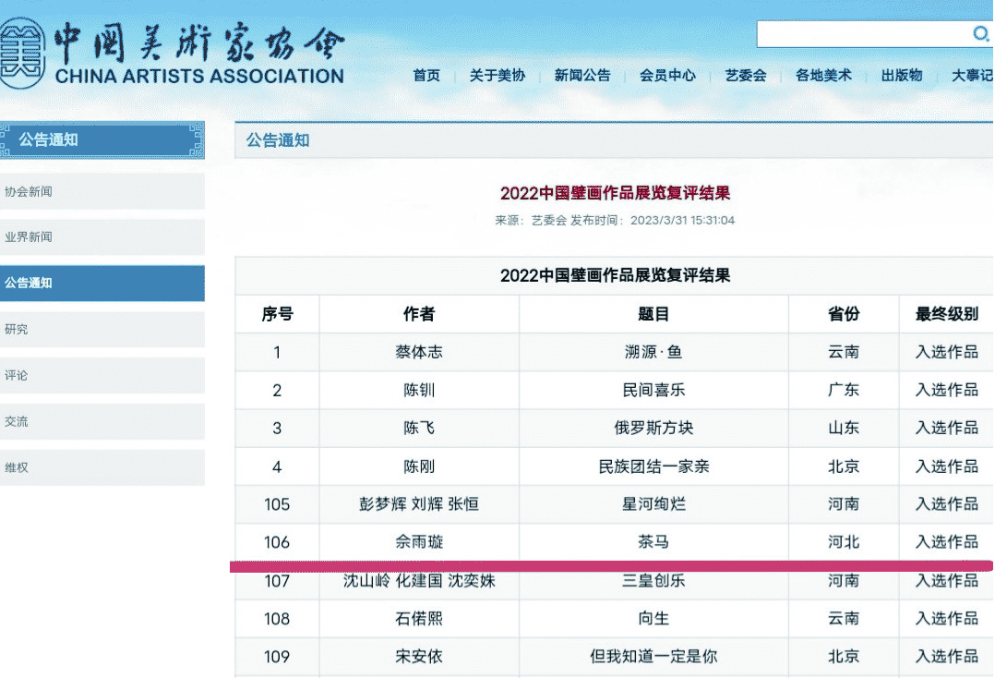Select the 业界新闻 sidebar item

(x=102, y=237)
